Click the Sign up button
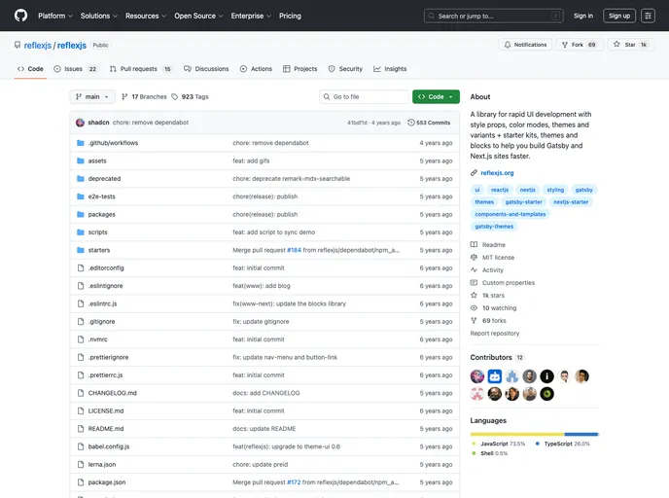This screenshot has width=669, height=498. click(x=618, y=16)
